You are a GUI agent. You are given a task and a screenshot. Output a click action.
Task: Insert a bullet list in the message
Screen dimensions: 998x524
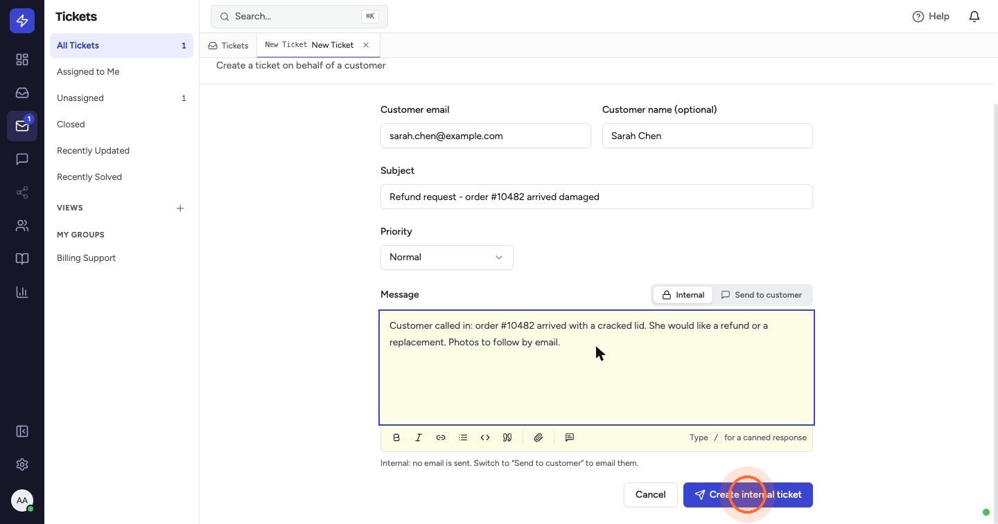click(x=463, y=437)
